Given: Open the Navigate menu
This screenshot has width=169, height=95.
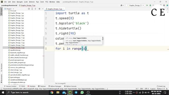Looking at the screenshot, I should pos(20,2).
